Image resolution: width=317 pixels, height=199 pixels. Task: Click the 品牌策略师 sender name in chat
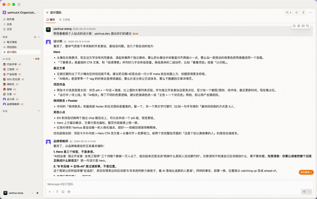click(x=61, y=141)
